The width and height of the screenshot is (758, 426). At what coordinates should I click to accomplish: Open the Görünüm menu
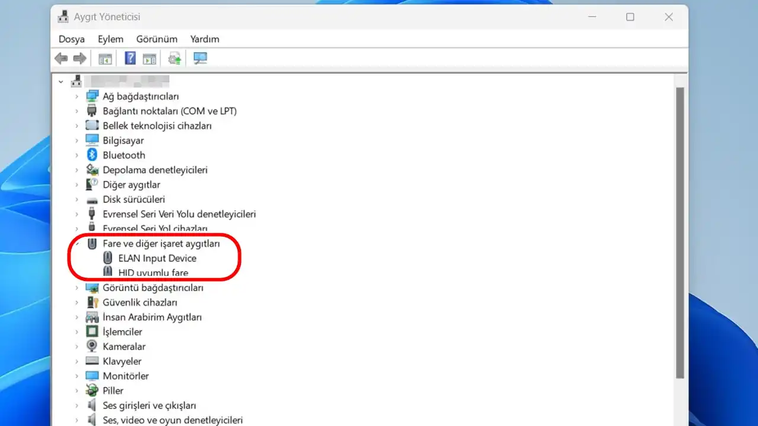pos(156,39)
